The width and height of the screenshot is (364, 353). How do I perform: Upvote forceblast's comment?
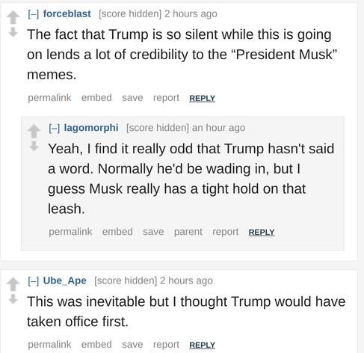[x=13, y=17]
